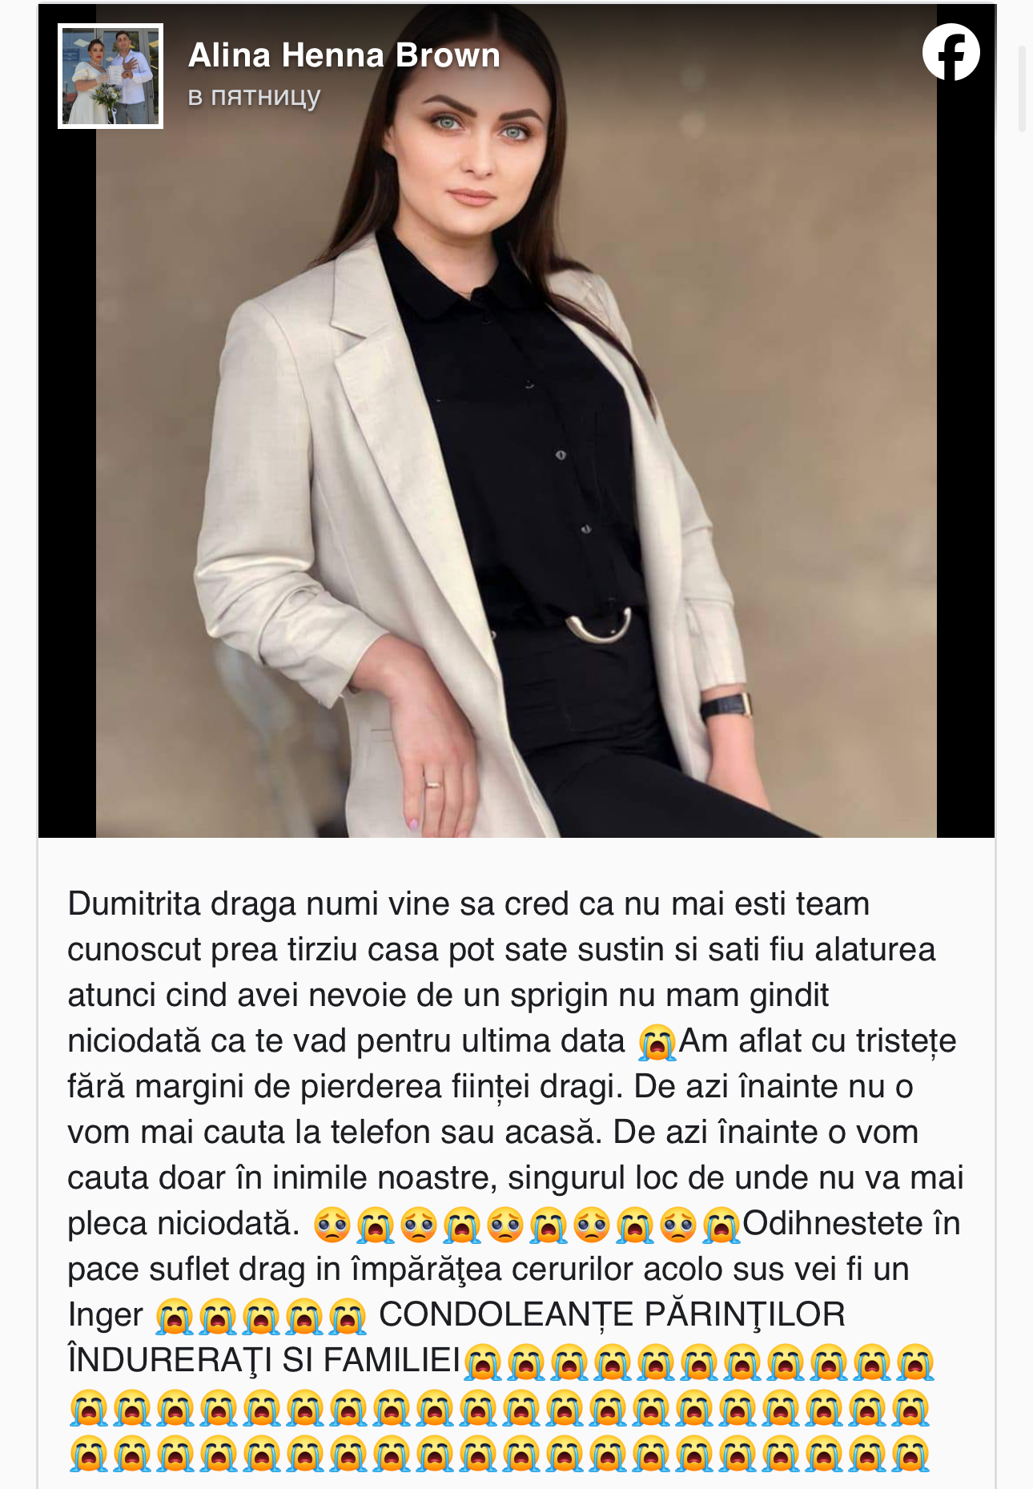
Task: Click the first crying emoji in the bottom row
Action: point(88,1453)
